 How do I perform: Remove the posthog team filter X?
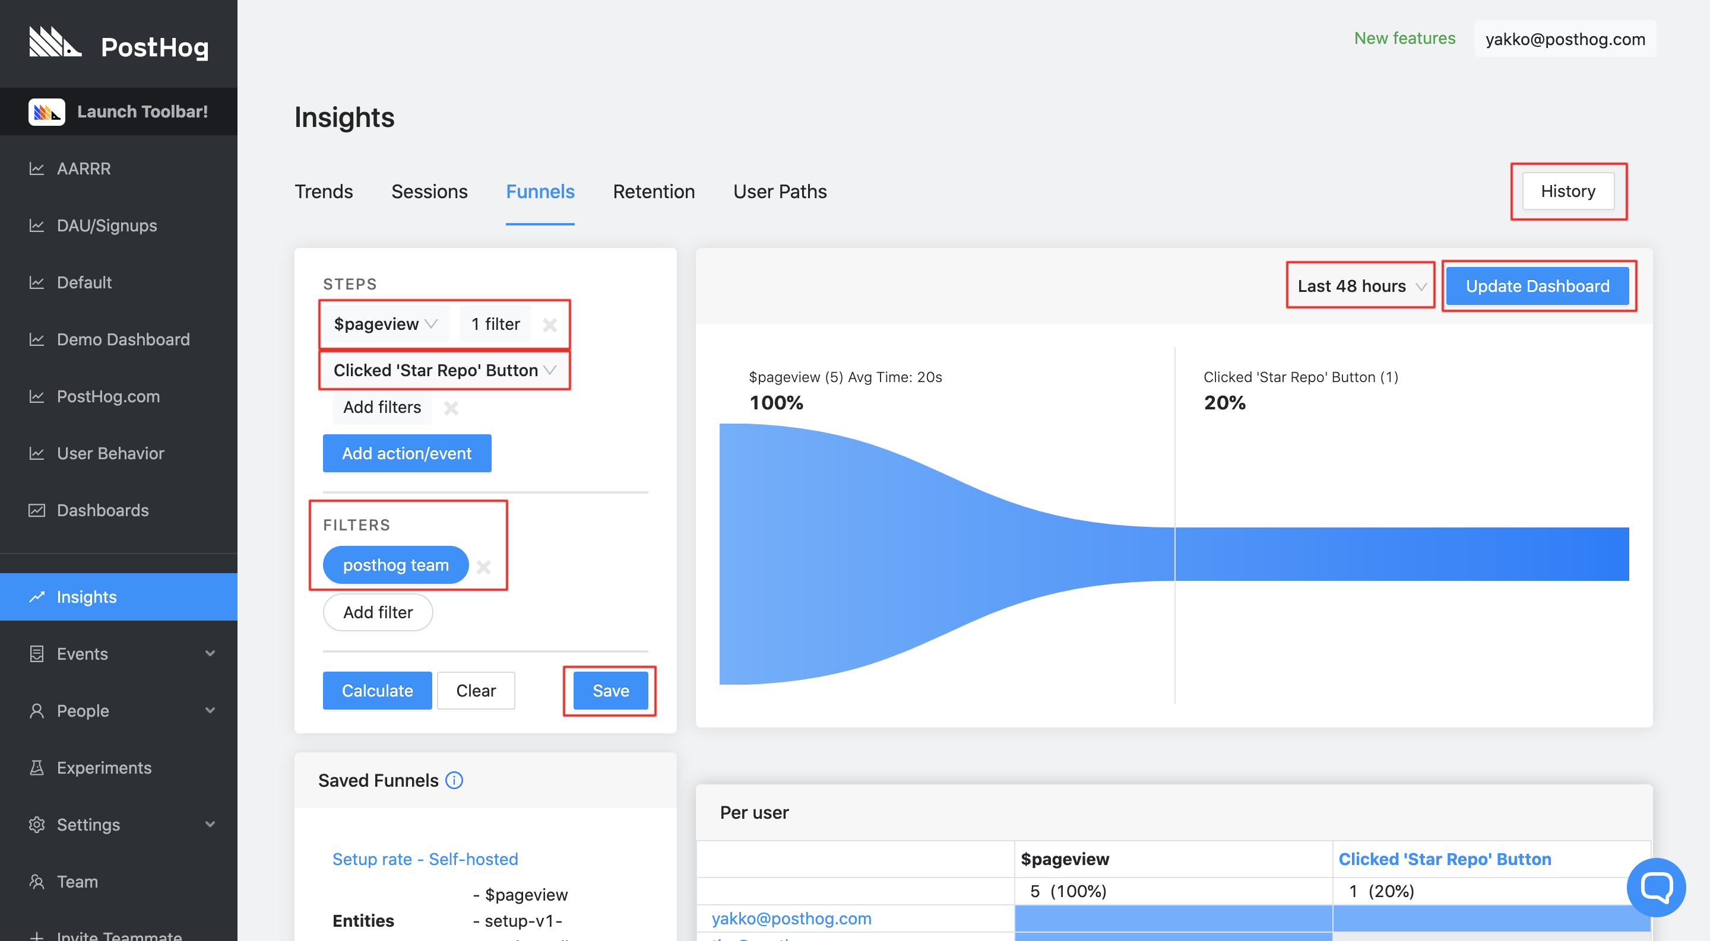(x=484, y=567)
